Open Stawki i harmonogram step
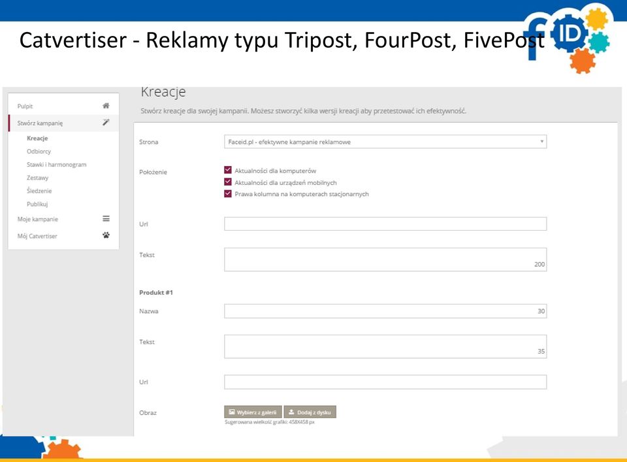The width and height of the screenshot is (627, 462). (56, 165)
